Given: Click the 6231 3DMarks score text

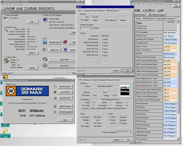Looking at the screenshot, I should (31, 111).
